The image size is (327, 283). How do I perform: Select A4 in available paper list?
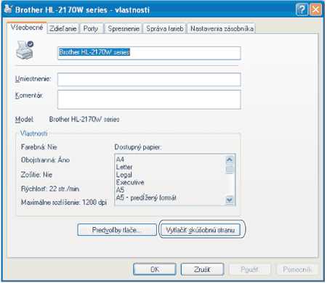[120, 160]
